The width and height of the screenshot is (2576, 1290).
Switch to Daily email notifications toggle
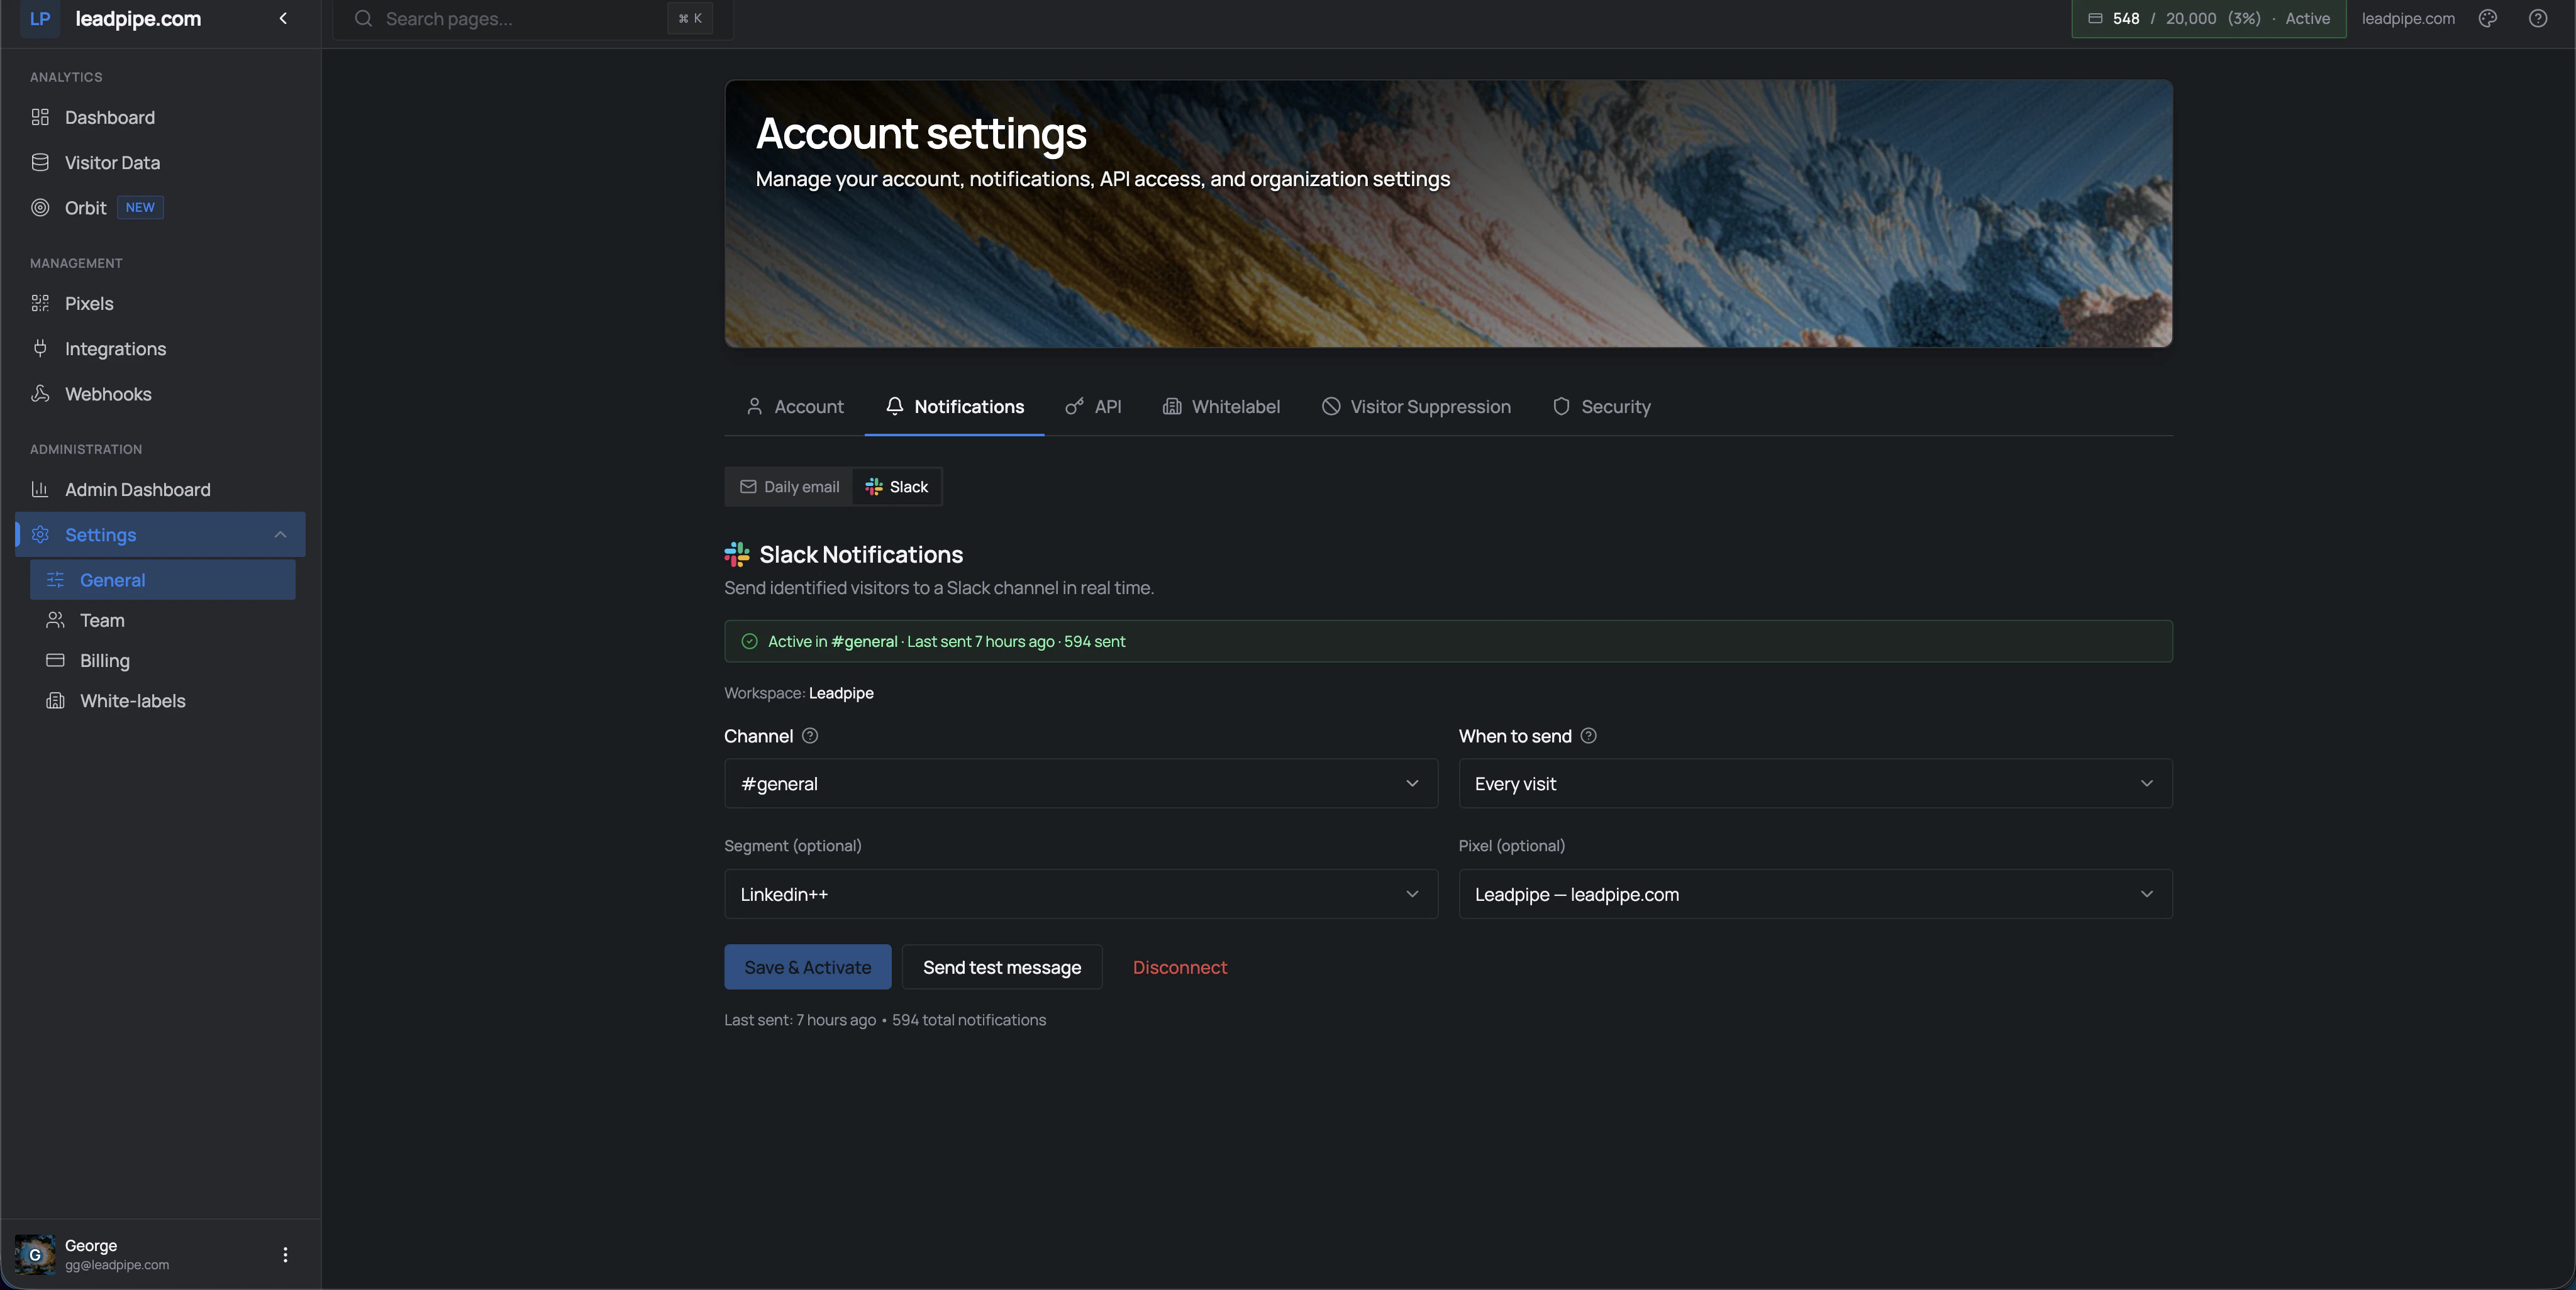tap(789, 487)
